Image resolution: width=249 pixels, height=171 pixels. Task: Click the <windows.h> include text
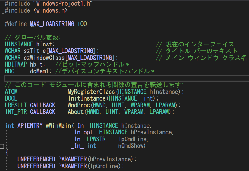(x=50, y=10)
